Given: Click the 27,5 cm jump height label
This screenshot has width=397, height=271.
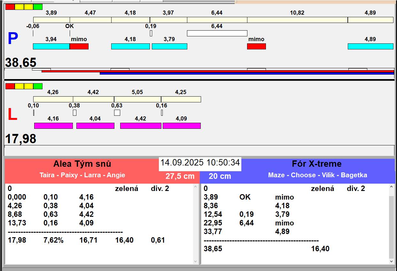Looking at the screenshot, I should [x=180, y=176].
